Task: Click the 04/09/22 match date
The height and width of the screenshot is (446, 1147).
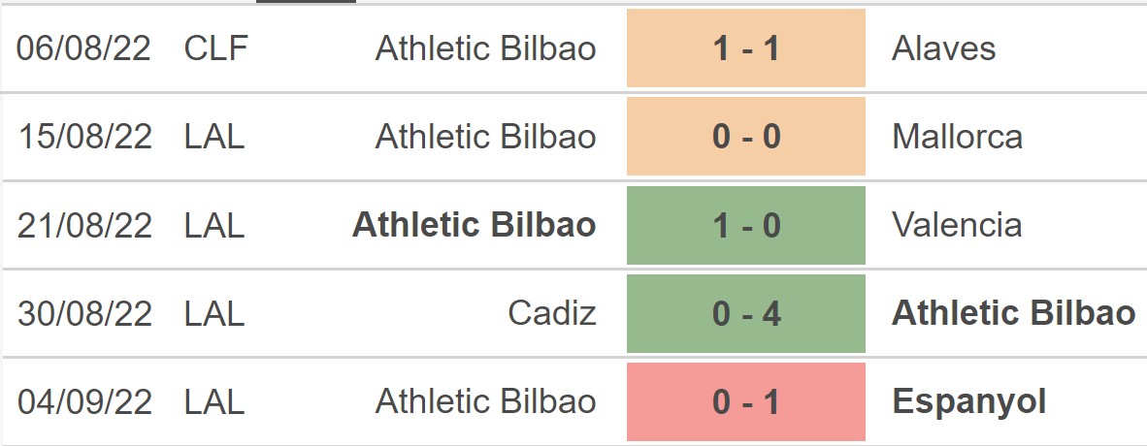Action: pos(84,401)
